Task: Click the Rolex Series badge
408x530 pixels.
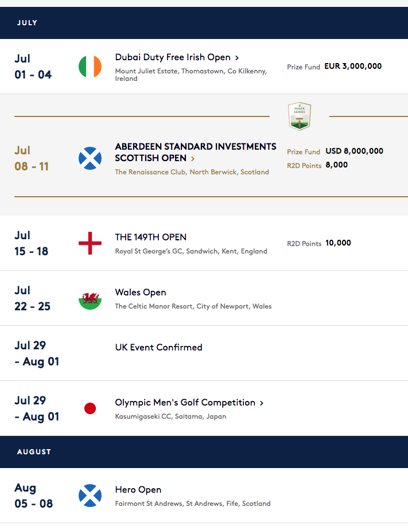Action: point(300,116)
